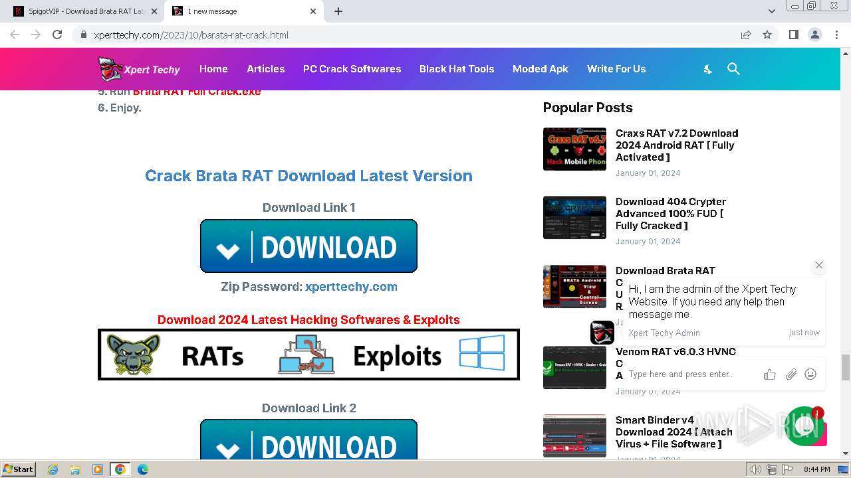Open the Home menu item
The width and height of the screenshot is (851, 478).
pyautogui.click(x=213, y=69)
